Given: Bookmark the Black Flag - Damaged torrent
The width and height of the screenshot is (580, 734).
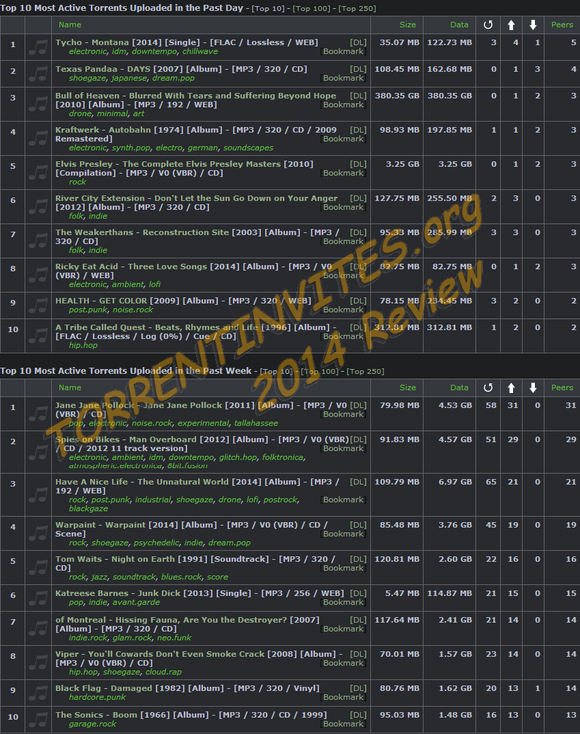Looking at the screenshot, I should click(344, 698).
